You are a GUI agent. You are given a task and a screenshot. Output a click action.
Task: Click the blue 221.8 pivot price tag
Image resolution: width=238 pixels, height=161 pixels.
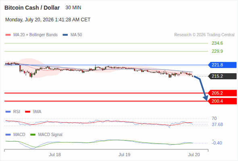(222, 65)
